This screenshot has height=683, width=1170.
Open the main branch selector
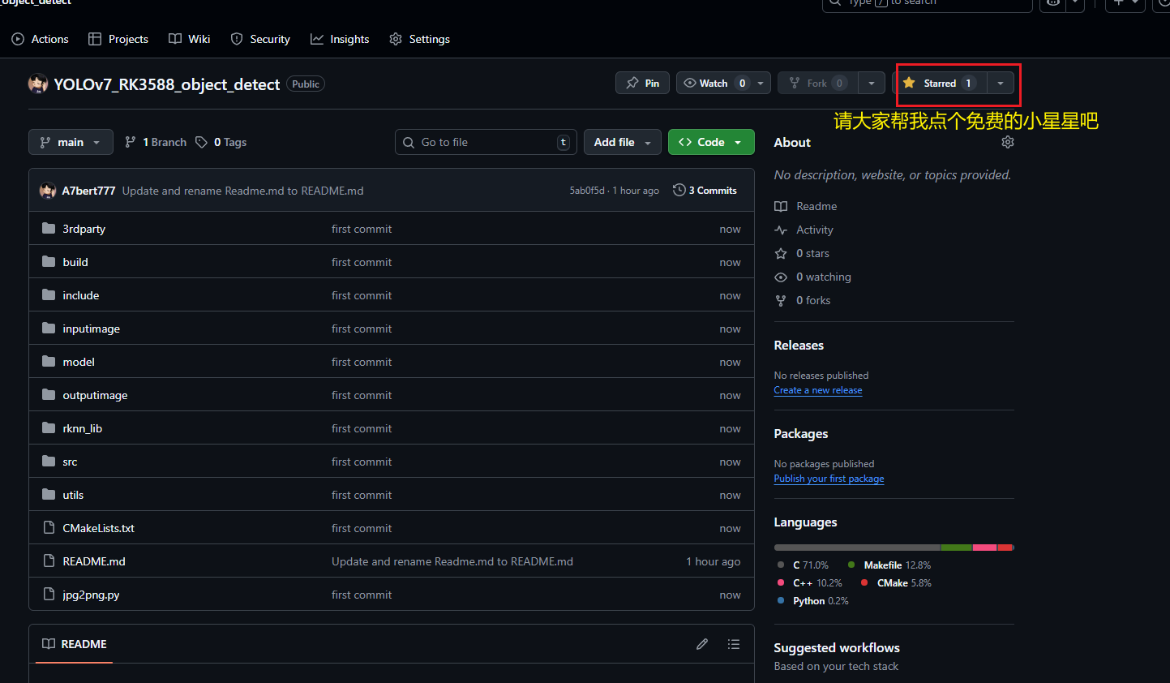click(71, 142)
